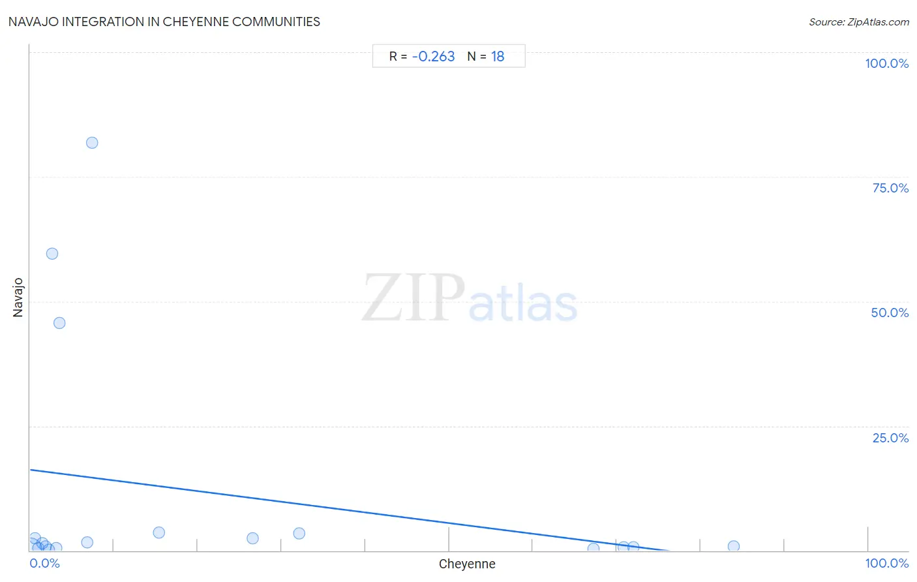Click the ZIPatlas watermark logo

coord(470,299)
